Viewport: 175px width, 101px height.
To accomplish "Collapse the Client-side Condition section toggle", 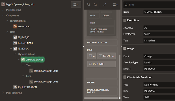I will [125, 77].
